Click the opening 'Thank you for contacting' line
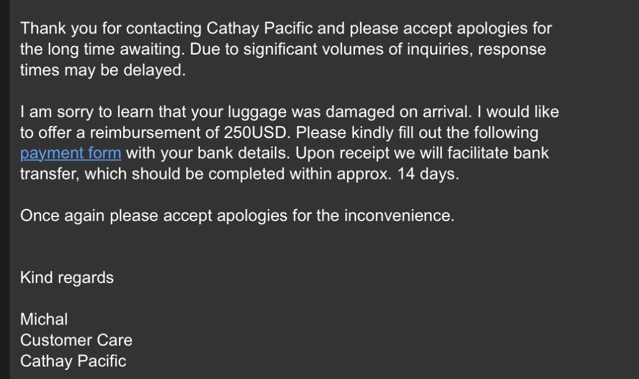 click(112, 28)
